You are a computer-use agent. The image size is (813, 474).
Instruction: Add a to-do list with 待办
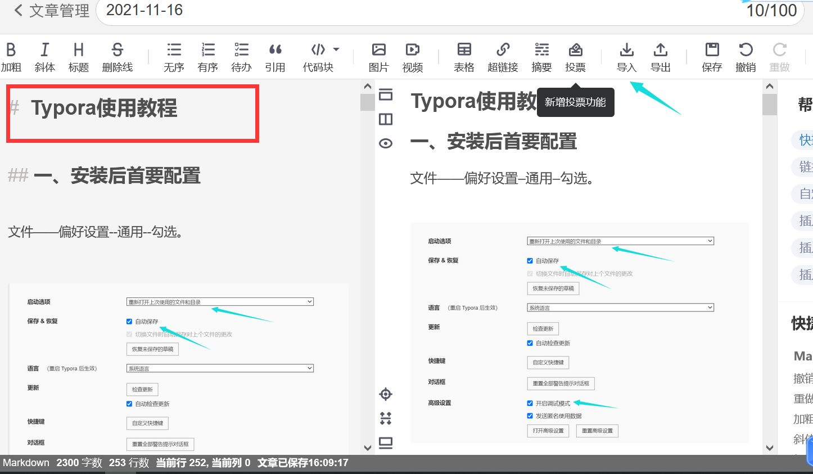click(242, 57)
